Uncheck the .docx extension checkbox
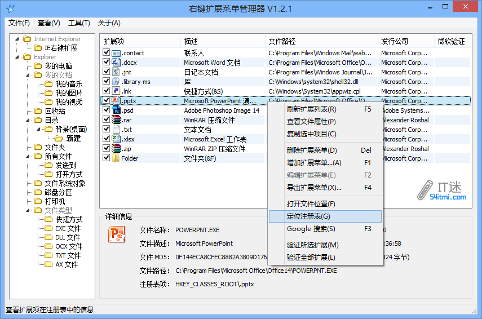Viewport: 482px width, 319px height. [107, 62]
